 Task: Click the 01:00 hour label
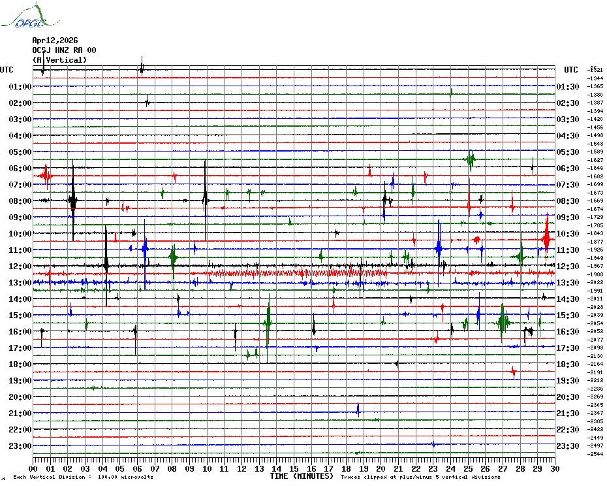[x=20, y=86]
